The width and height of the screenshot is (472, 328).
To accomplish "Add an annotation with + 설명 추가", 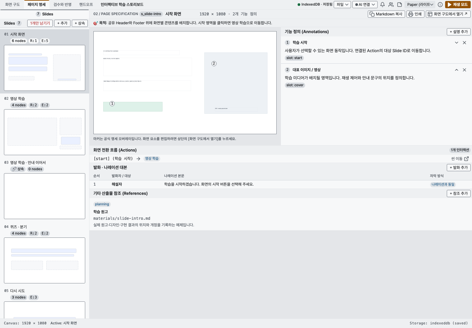I will [x=459, y=32].
